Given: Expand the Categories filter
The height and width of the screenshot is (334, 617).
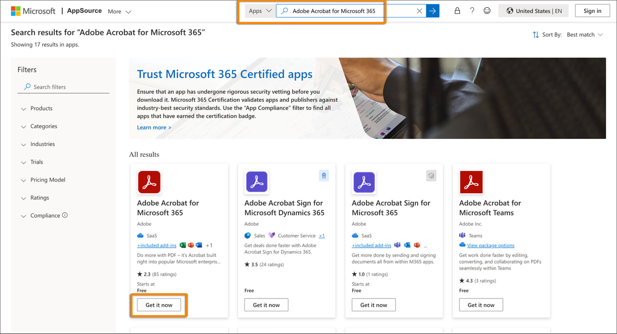Looking at the screenshot, I should (39, 126).
